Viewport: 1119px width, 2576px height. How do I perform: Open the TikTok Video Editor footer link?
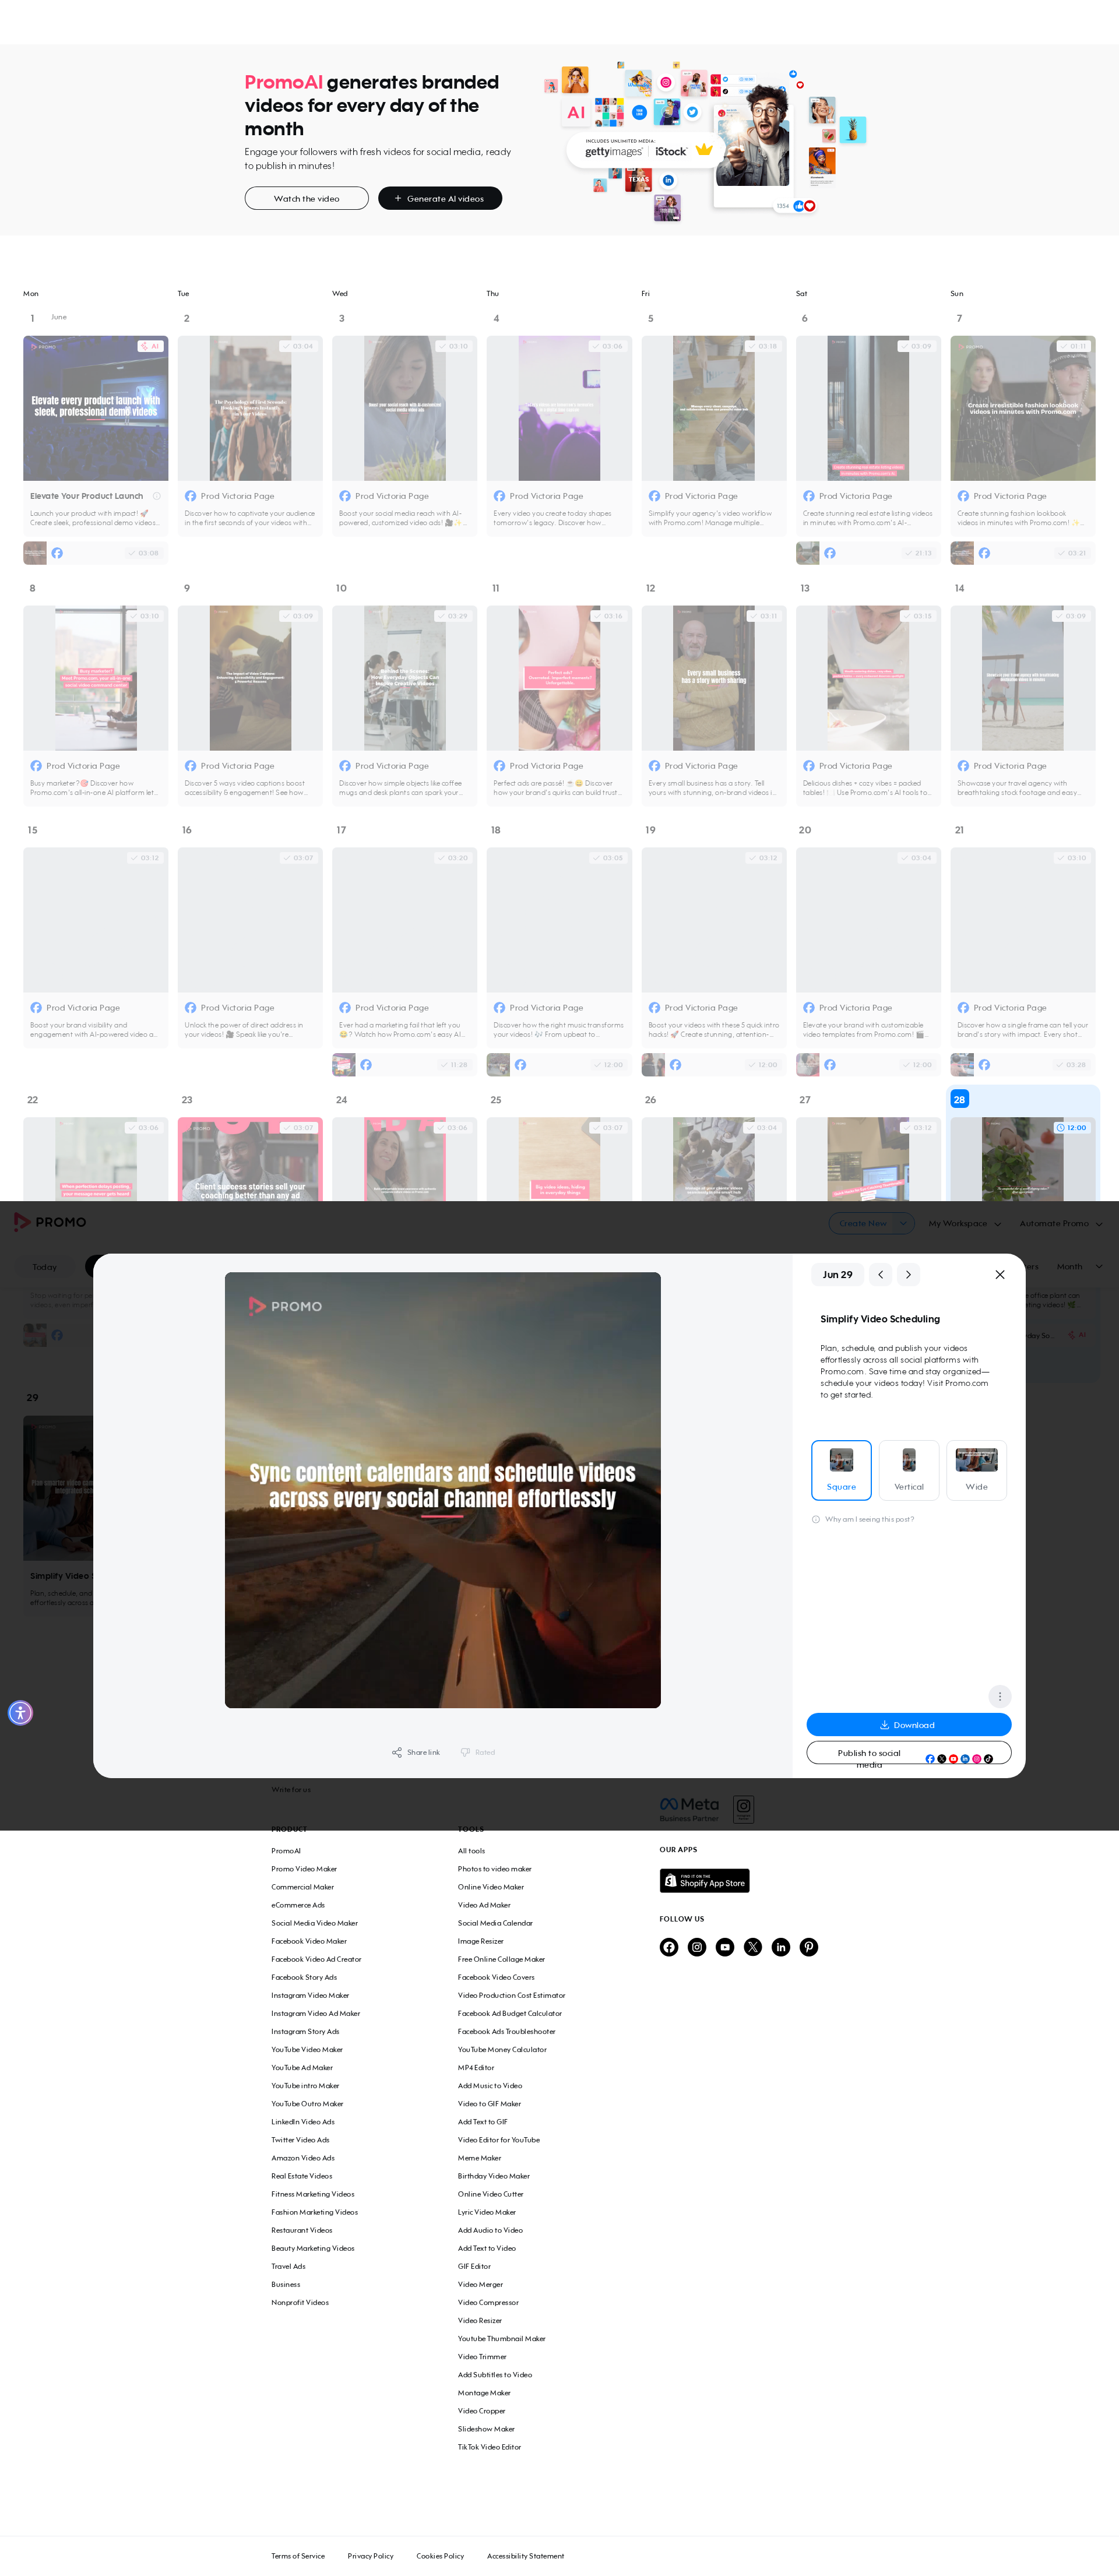tap(489, 2447)
